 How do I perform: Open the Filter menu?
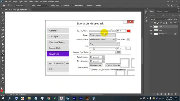point(36,2)
